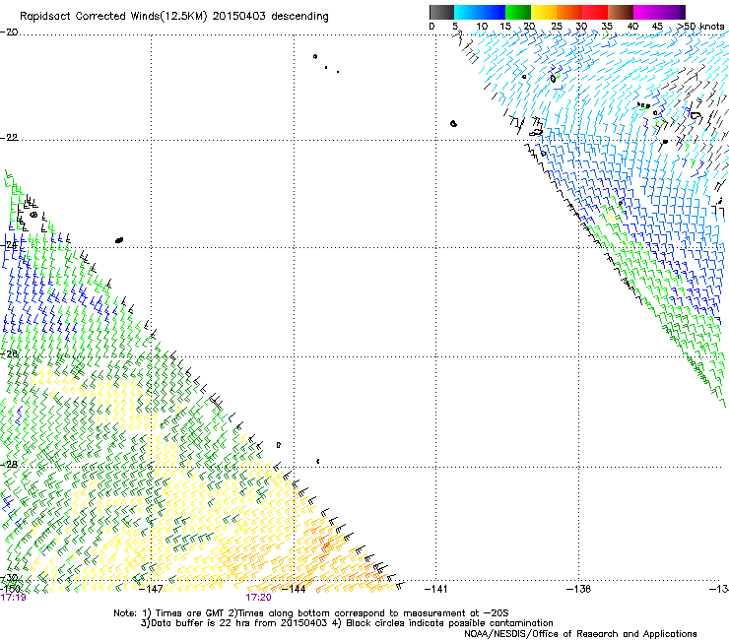Screen dimensions: 729x640
Task: Click the latitude label '-22'
Action: [9, 138]
